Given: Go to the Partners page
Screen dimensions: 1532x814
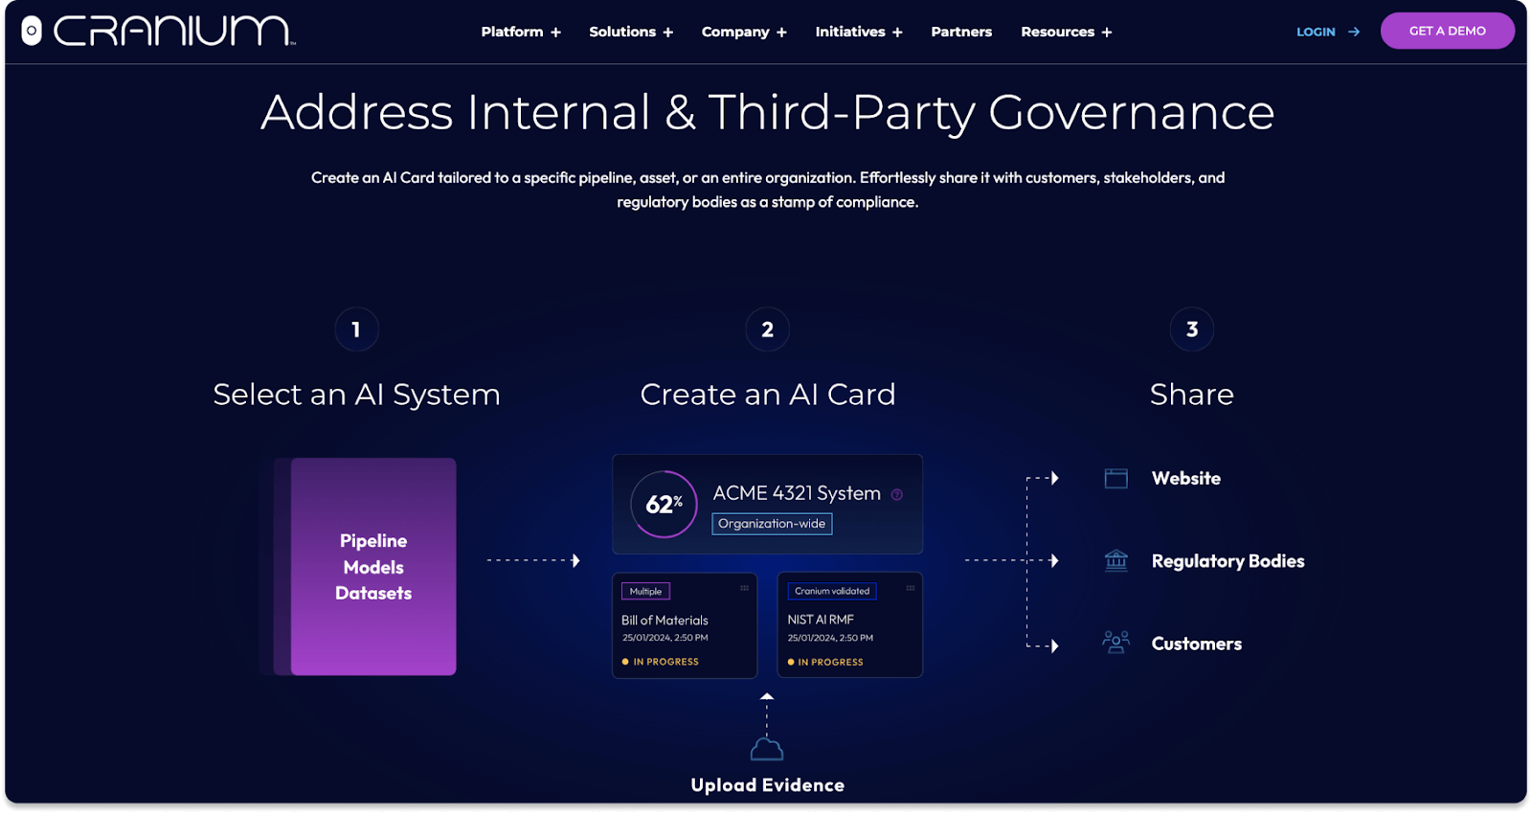Looking at the screenshot, I should point(961,32).
